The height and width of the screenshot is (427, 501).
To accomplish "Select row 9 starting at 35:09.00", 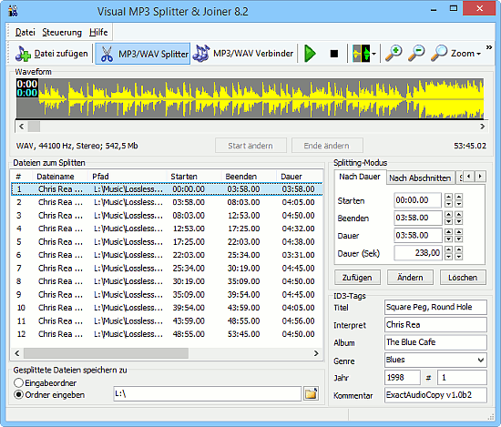I will pos(167,294).
